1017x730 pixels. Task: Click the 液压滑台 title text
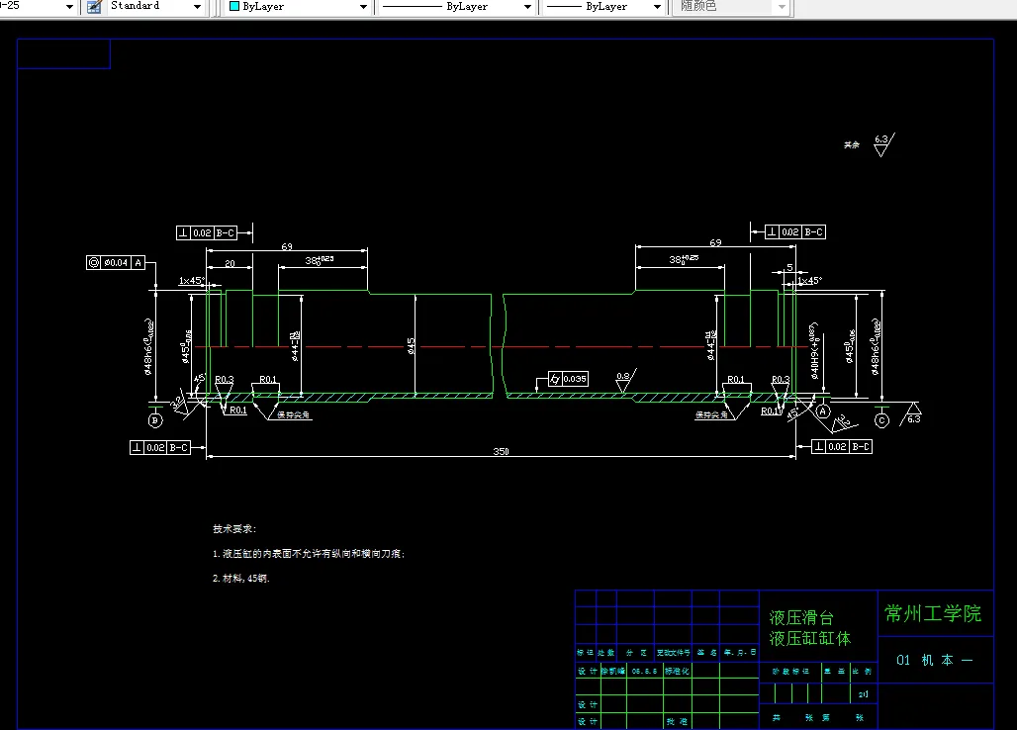point(801,618)
